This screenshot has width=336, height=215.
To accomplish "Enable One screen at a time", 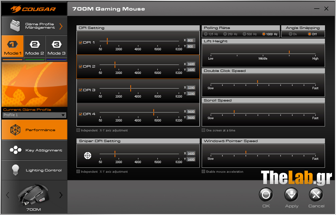I will [203, 130].
